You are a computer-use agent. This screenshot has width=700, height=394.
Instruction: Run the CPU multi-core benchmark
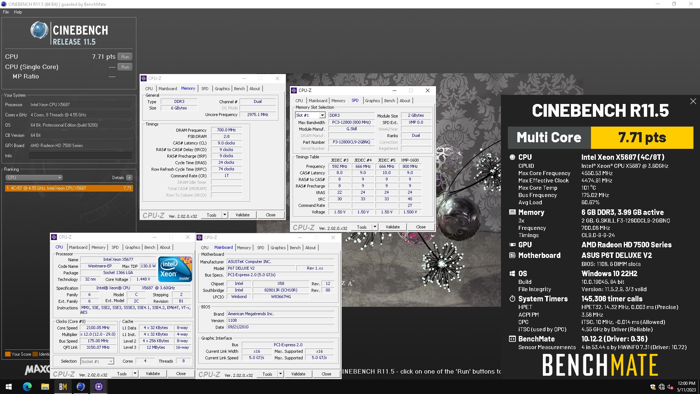point(125,57)
